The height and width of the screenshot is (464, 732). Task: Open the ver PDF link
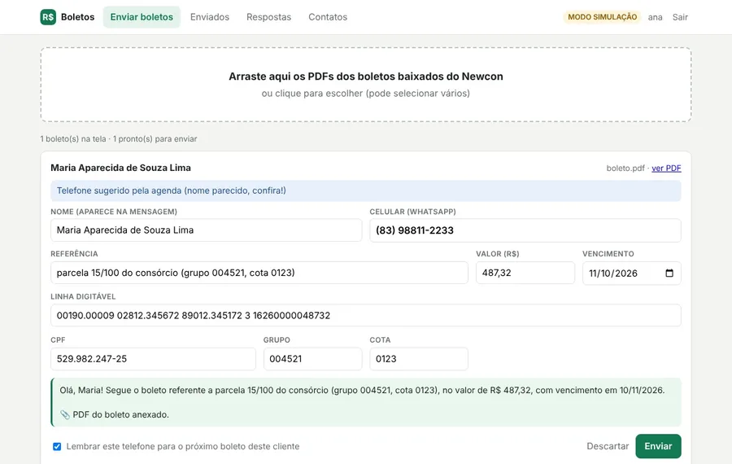pos(666,169)
